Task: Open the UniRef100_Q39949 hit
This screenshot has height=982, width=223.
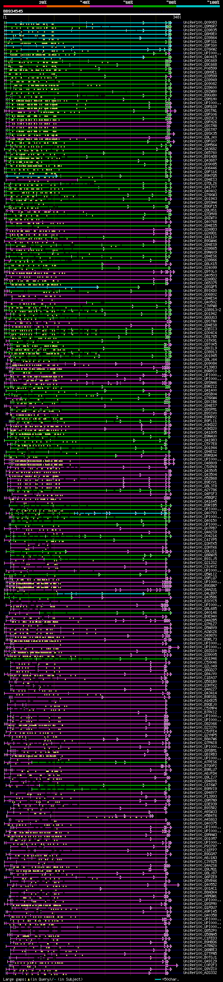Action: coord(200,80)
